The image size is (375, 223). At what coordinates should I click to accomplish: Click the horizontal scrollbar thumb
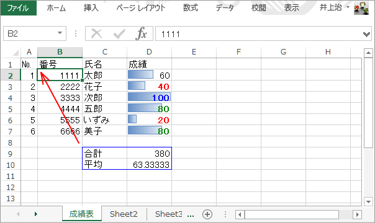pyautogui.click(x=292, y=215)
